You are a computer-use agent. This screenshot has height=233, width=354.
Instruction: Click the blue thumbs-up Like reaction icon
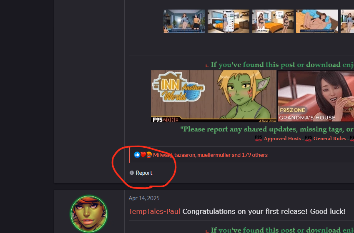coord(137,155)
